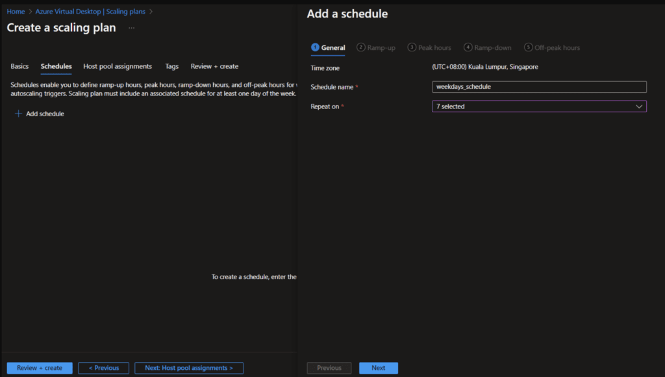The height and width of the screenshot is (377, 665).
Task: Open the ellipsis menu next to Create a scaling plan
Action: (x=131, y=28)
